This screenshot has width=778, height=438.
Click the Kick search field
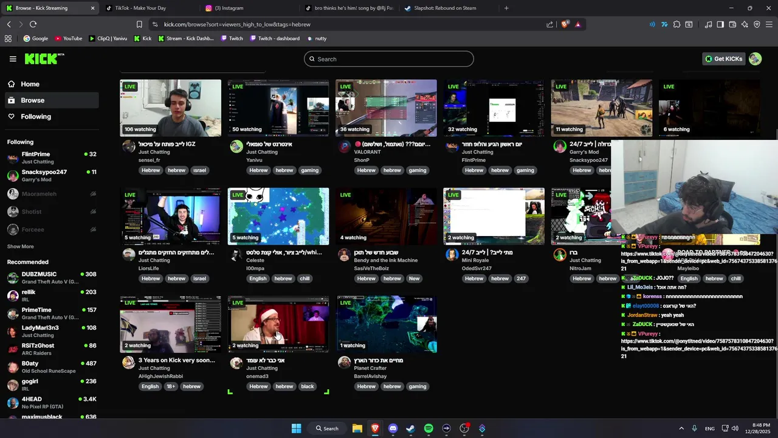389,59
